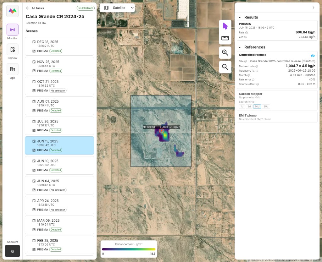Viewport: 322px width, 262px height.
Task: Click calendar icon on NOV 25 scene
Action: [34, 62]
